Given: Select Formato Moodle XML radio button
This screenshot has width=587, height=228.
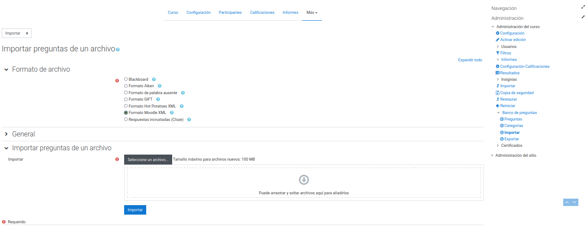Looking at the screenshot, I should 126,113.
